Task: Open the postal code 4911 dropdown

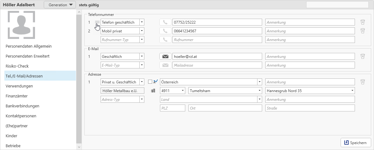Action: click(182, 91)
